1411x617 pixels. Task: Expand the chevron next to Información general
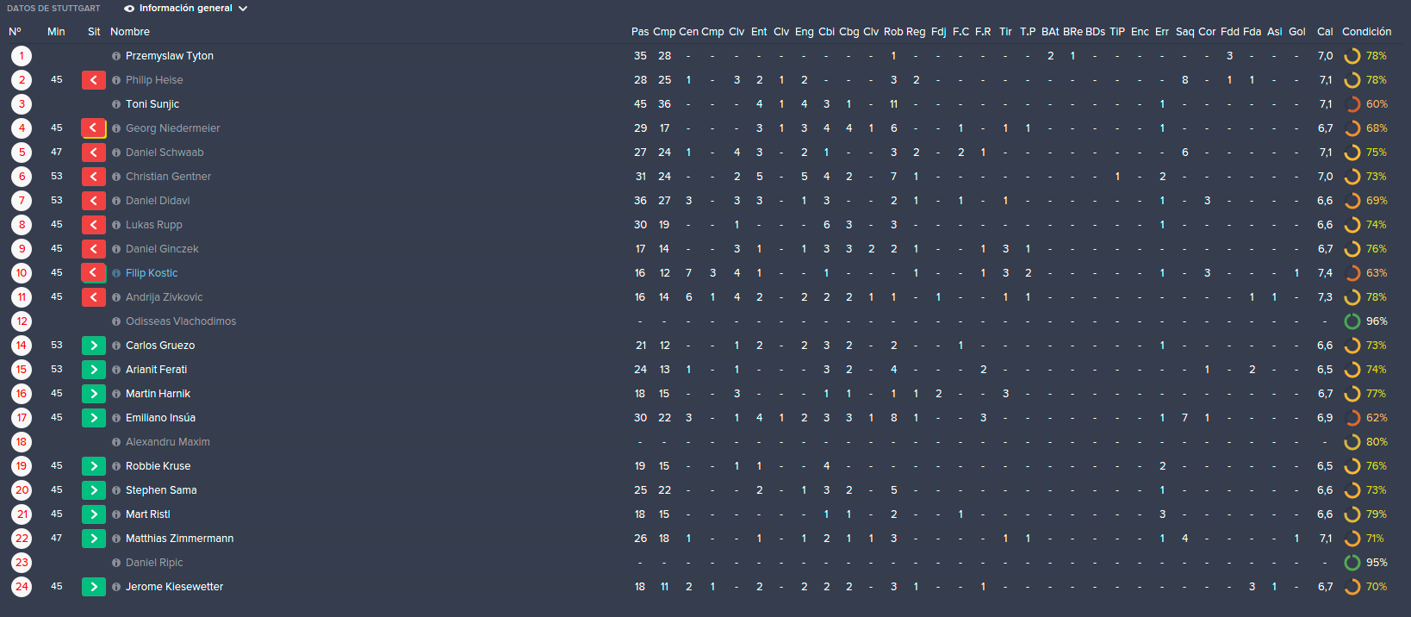click(243, 9)
